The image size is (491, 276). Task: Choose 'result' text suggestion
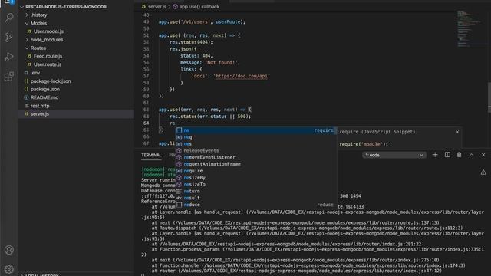[x=255, y=198]
